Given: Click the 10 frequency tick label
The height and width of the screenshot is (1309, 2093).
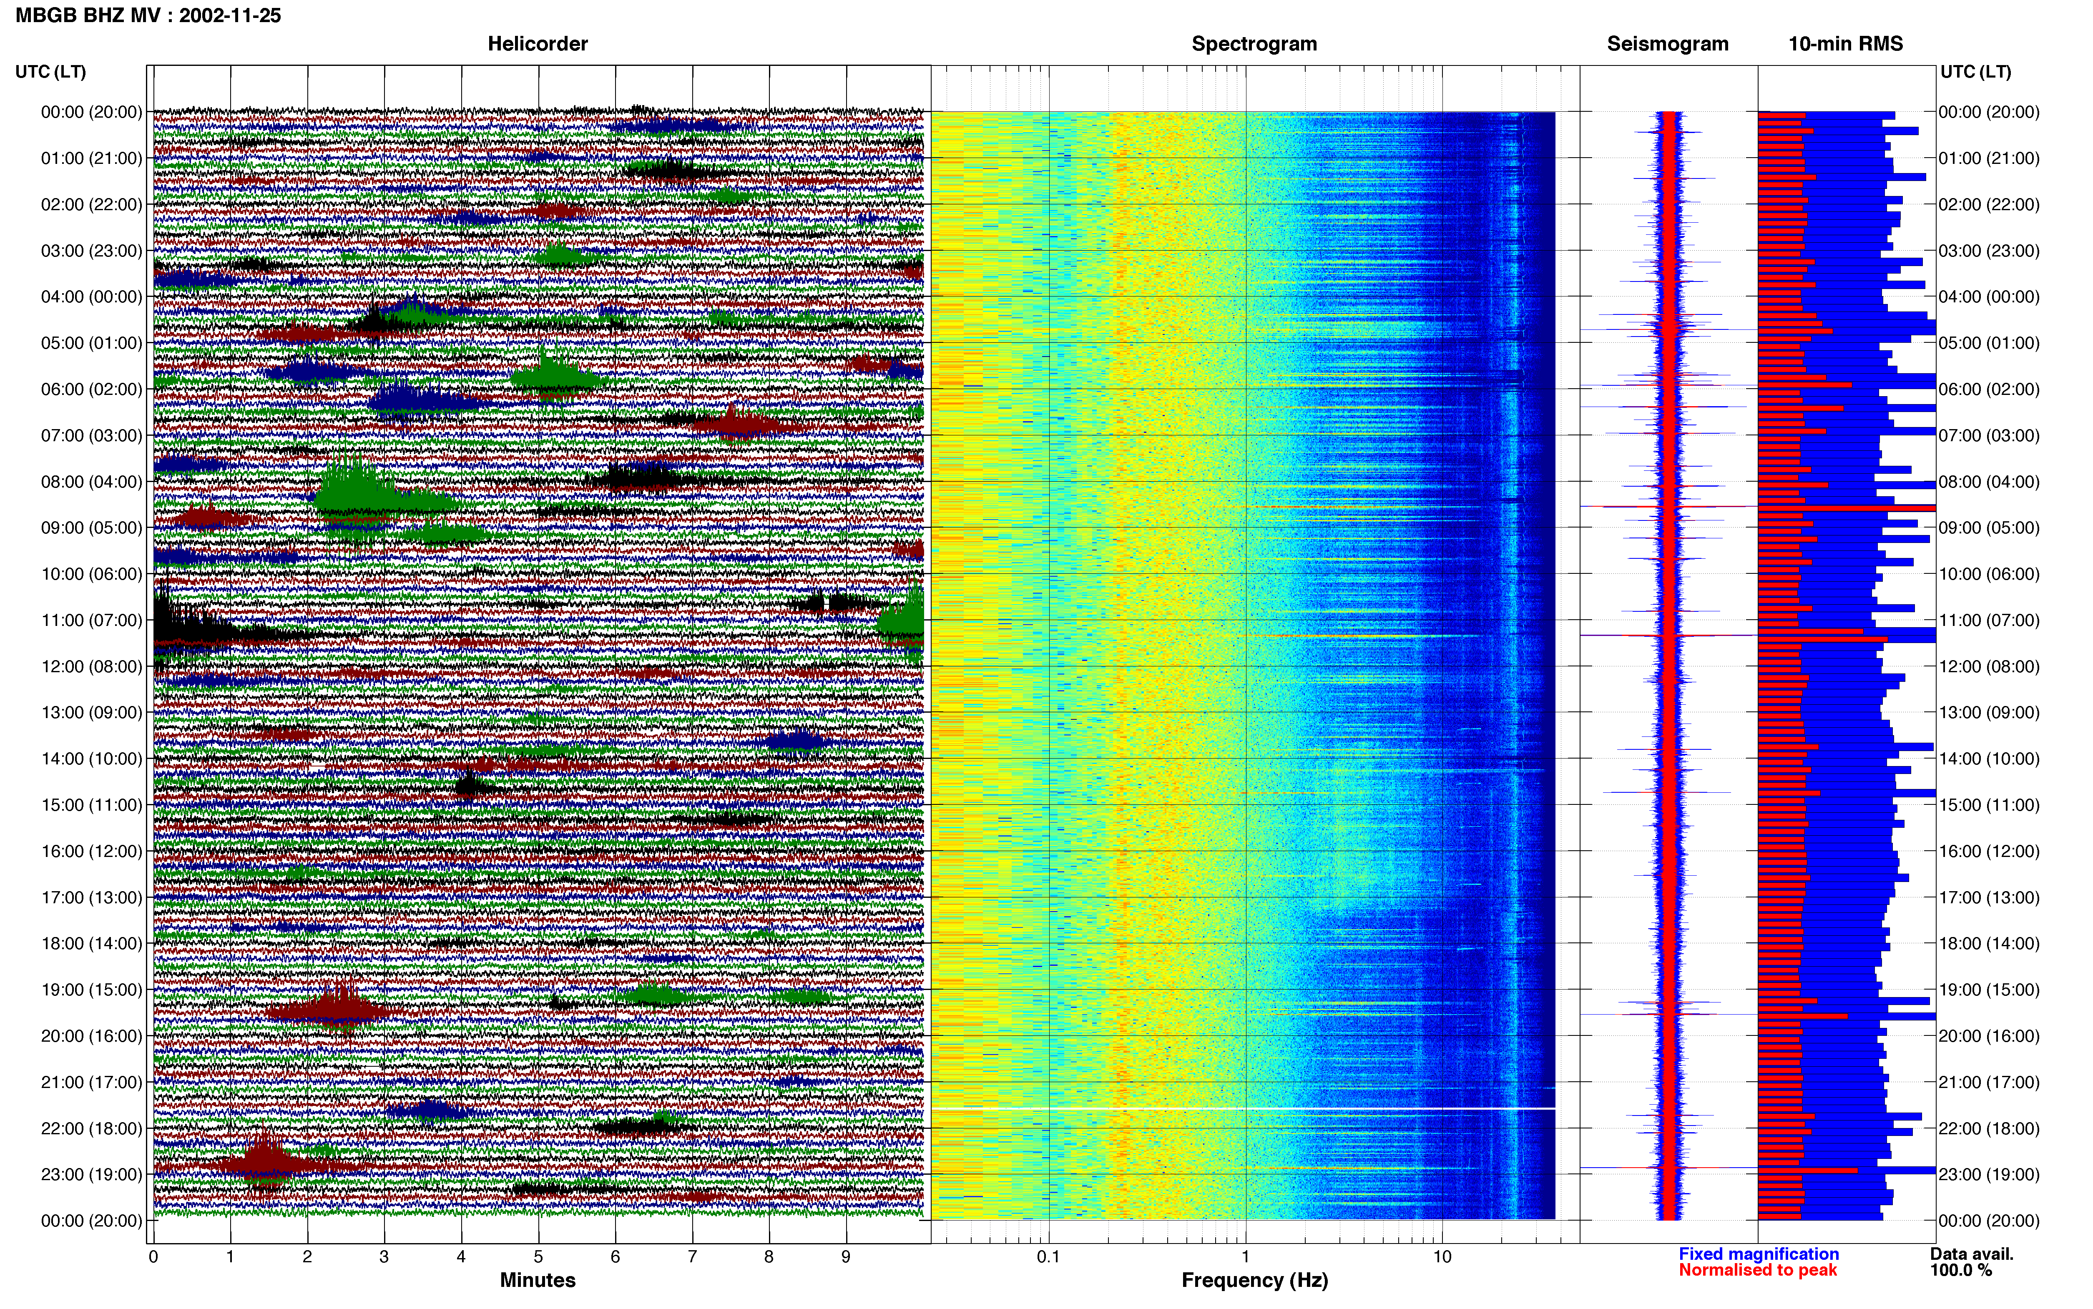Looking at the screenshot, I should click(x=1442, y=1256).
